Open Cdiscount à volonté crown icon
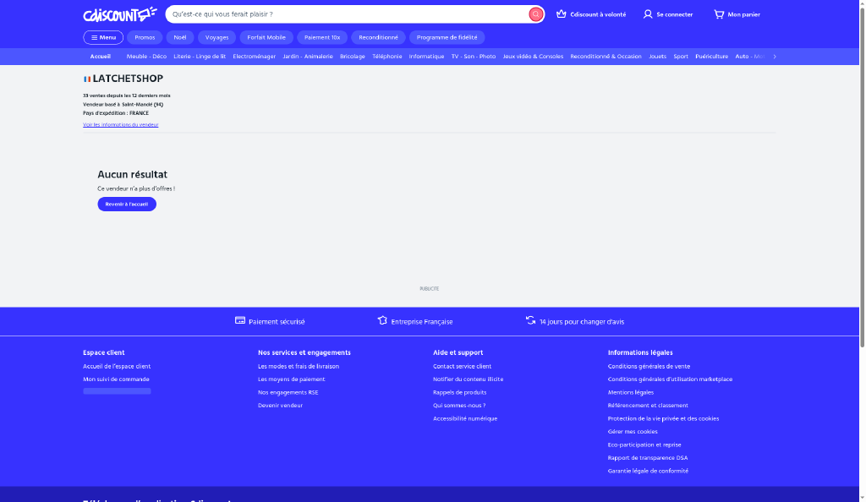 pos(562,14)
